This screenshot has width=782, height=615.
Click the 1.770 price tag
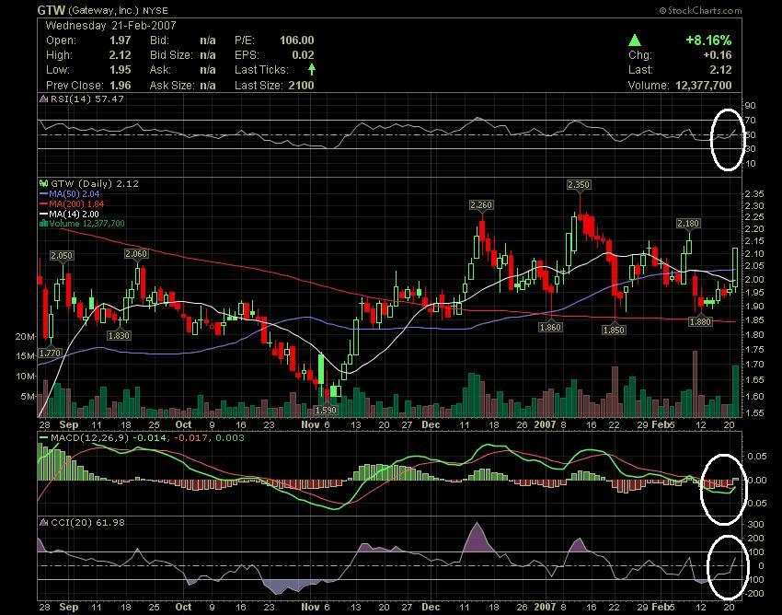click(50, 353)
